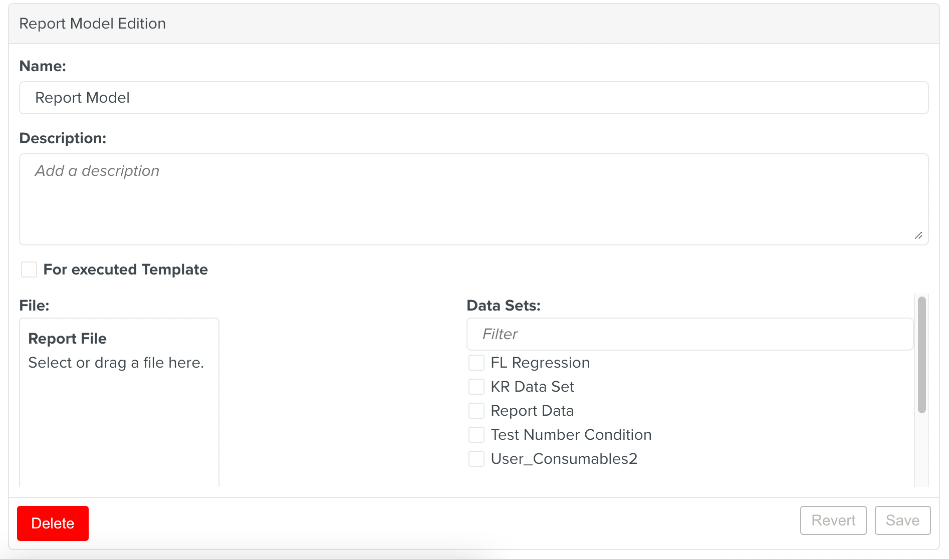Click the For executed Template label

pos(125,269)
